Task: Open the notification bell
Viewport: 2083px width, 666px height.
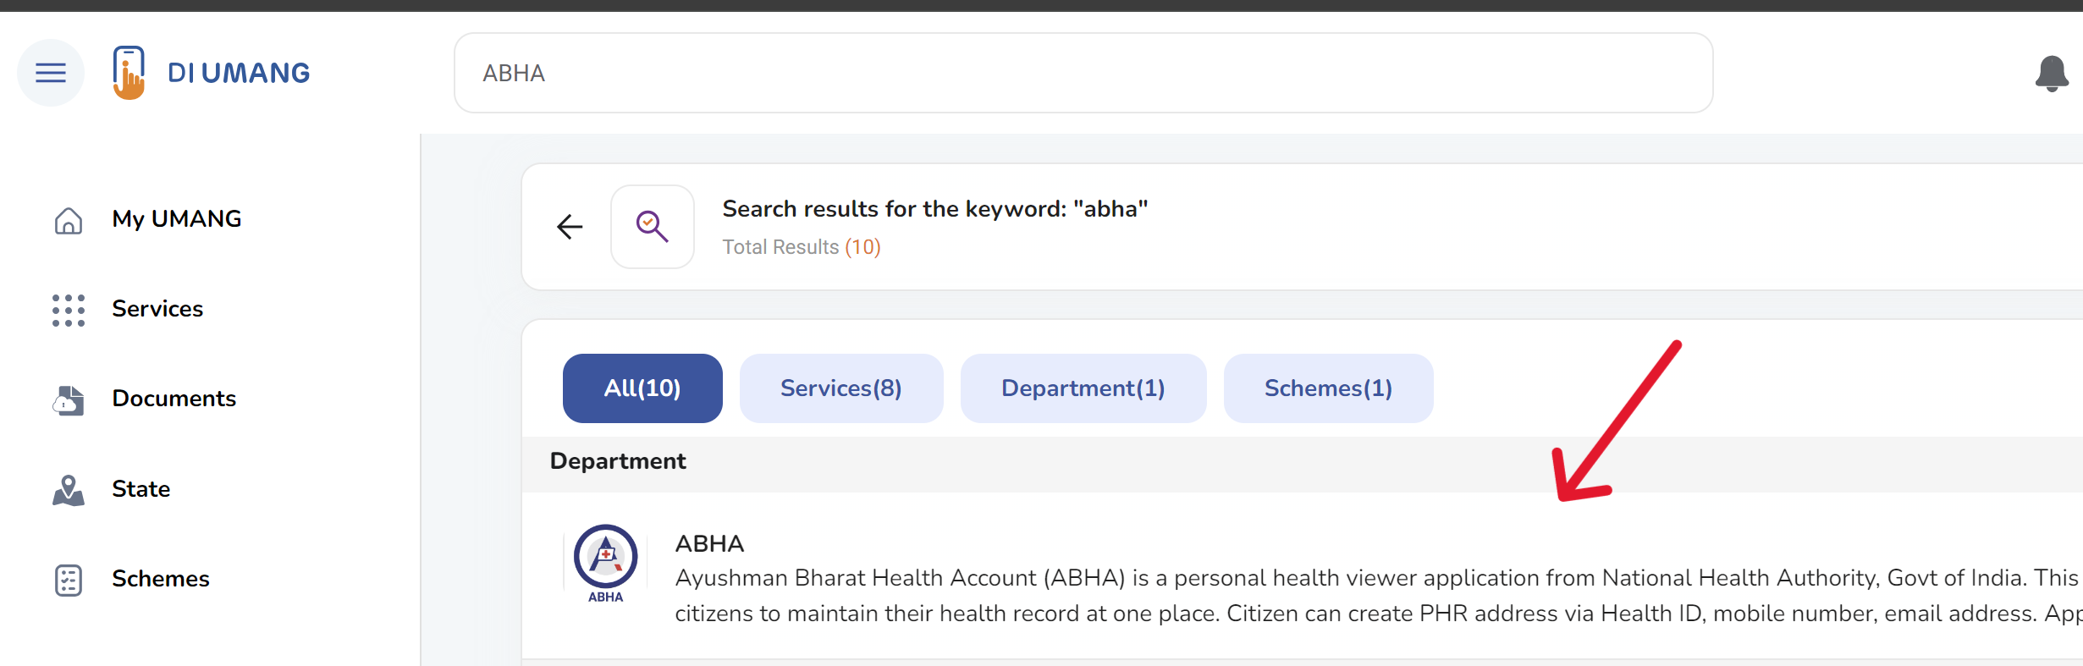Action: (x=2052, y=73)
